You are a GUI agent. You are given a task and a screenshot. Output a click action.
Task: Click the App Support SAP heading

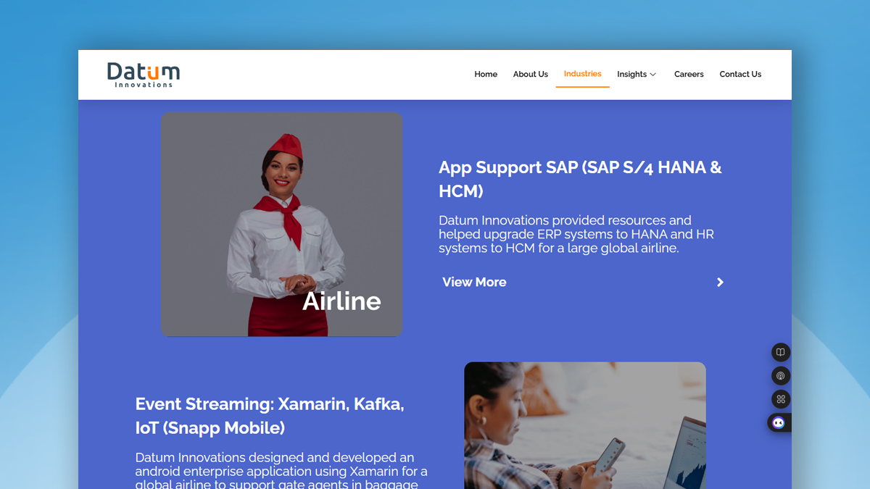pos(580,179)
